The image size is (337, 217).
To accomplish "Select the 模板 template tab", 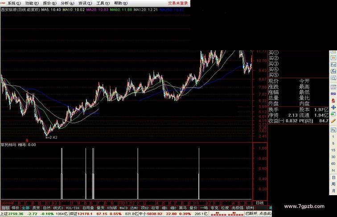I will 15,208.
